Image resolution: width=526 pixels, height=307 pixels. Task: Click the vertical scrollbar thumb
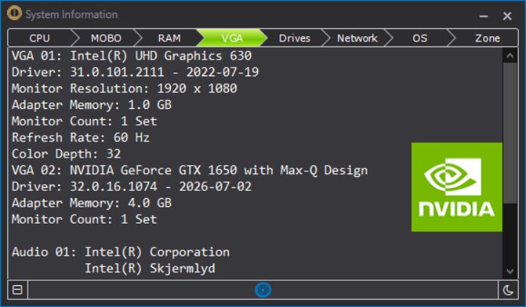pos(510,133)
